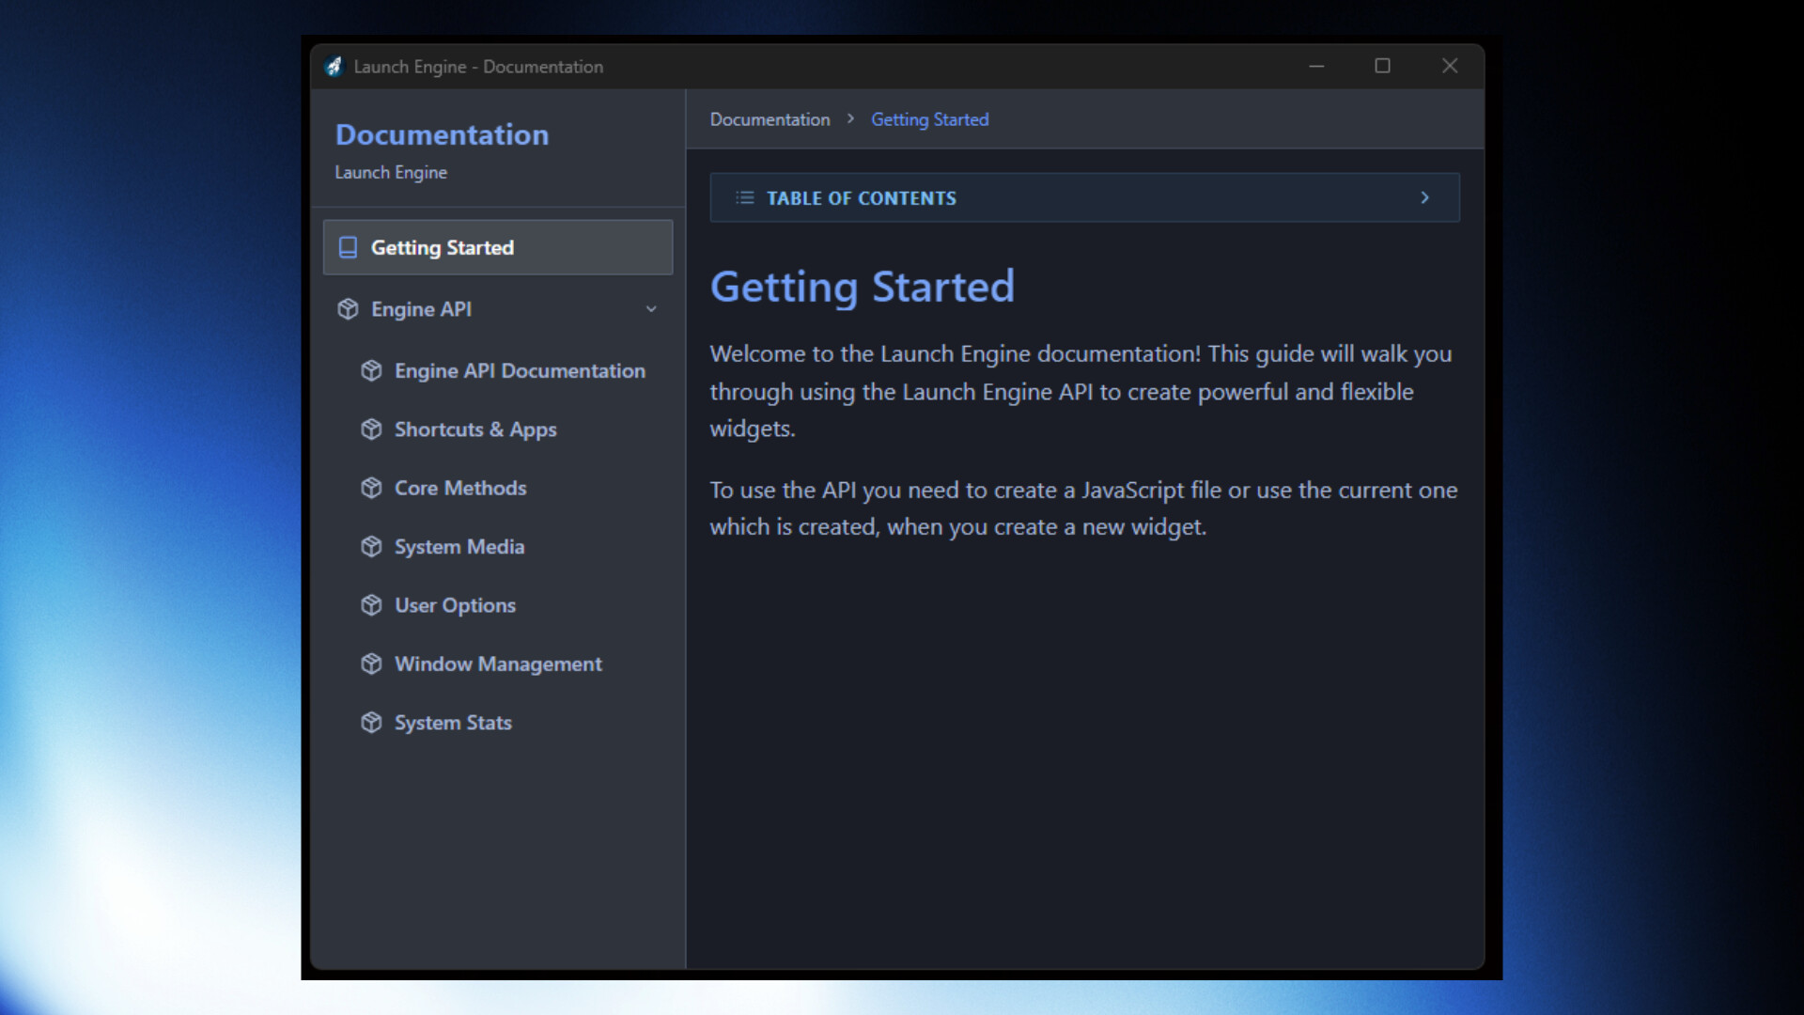Click the cube icon beside Shortcuts & Apps
Image resolution: width=1804 pixels, height=1015 pixels.
pos(371,429)
